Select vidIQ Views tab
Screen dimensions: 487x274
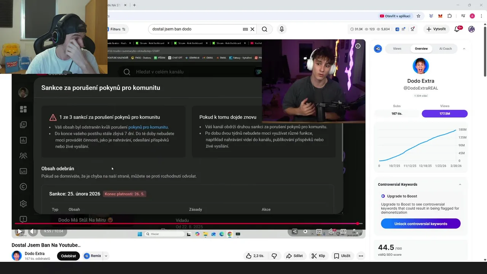pyautogui.click(x=397, y=49)
